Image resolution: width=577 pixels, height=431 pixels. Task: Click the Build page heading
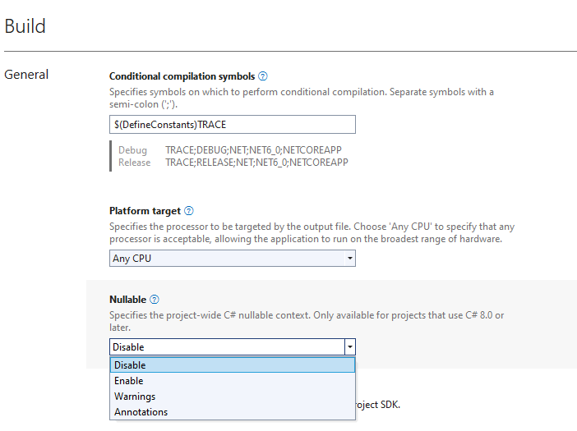[x=25, y=26]
